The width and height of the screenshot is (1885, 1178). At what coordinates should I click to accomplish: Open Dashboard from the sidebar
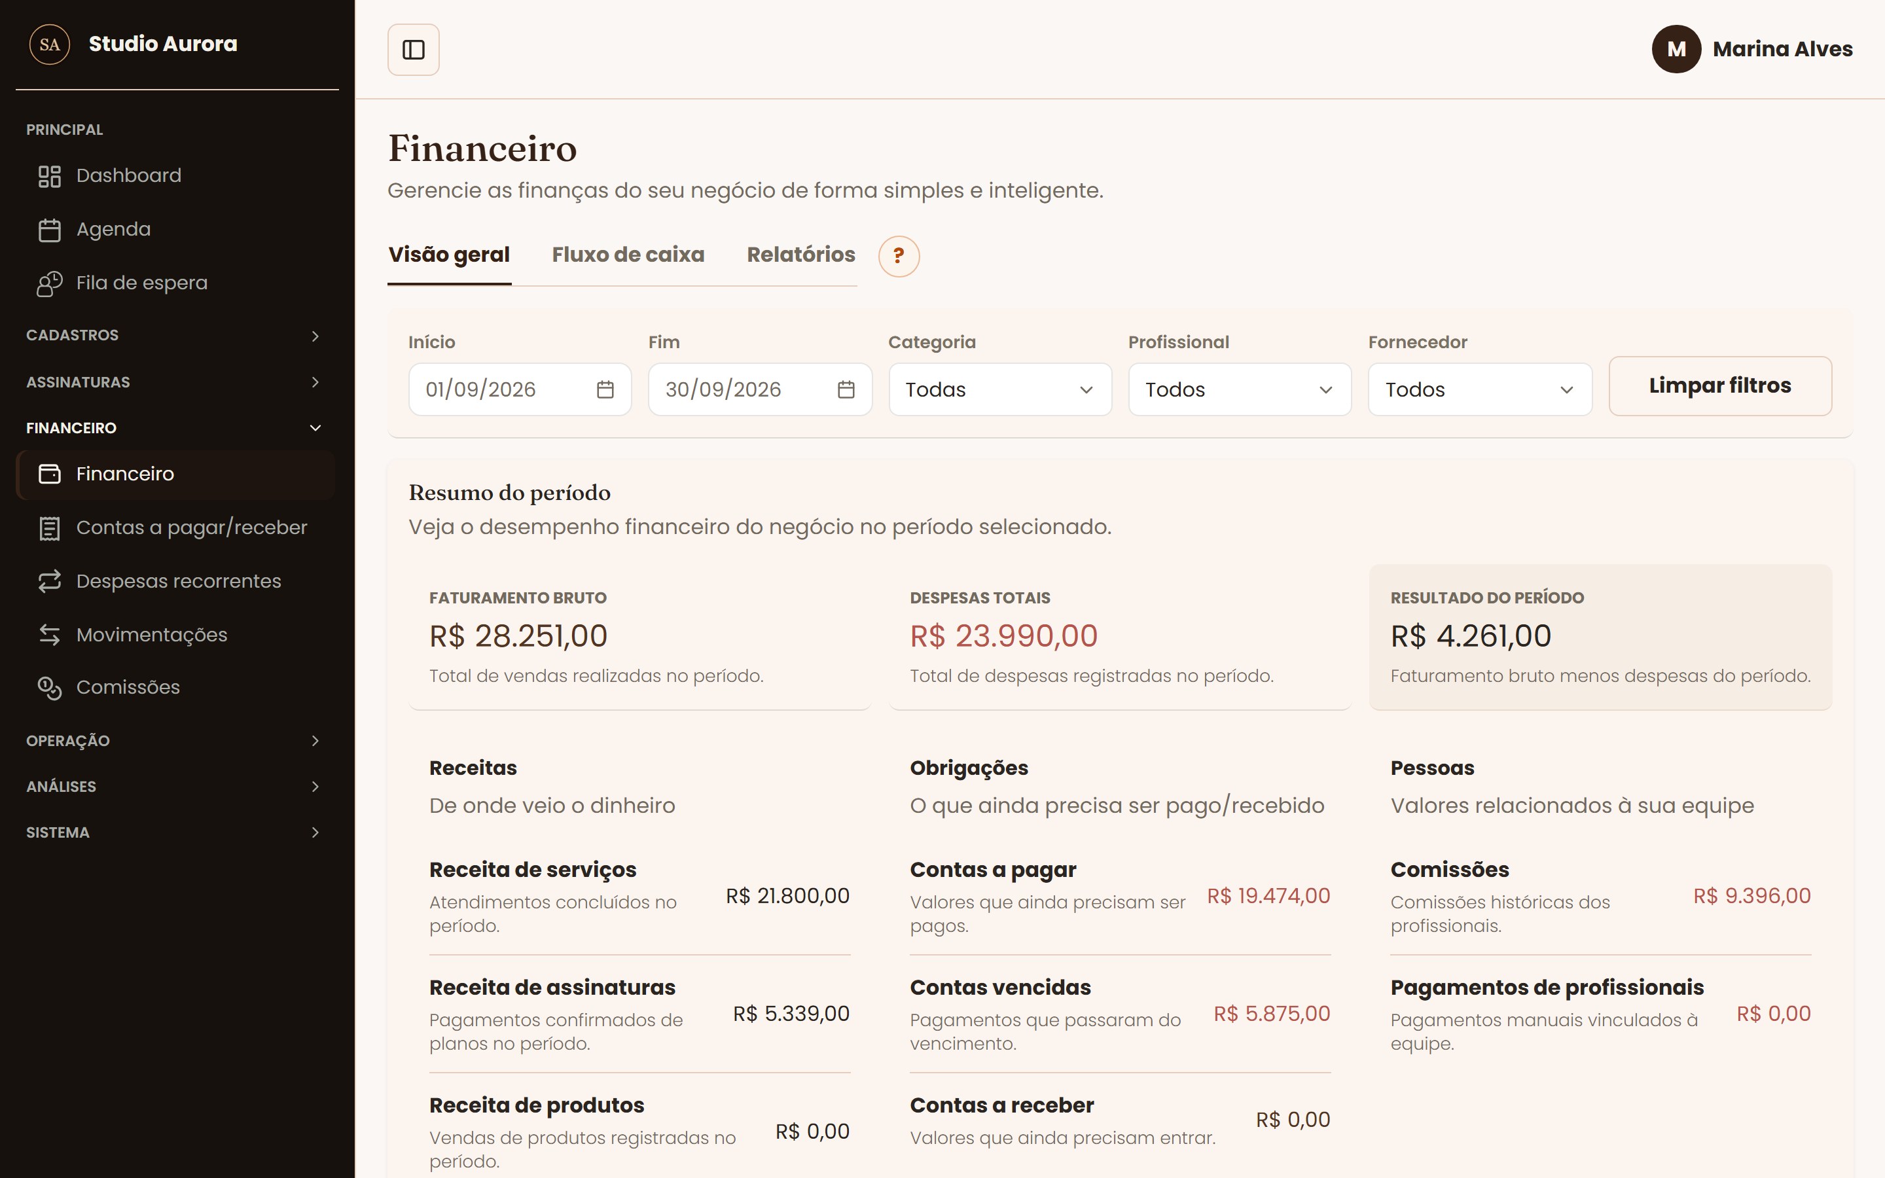click(175, 176)
